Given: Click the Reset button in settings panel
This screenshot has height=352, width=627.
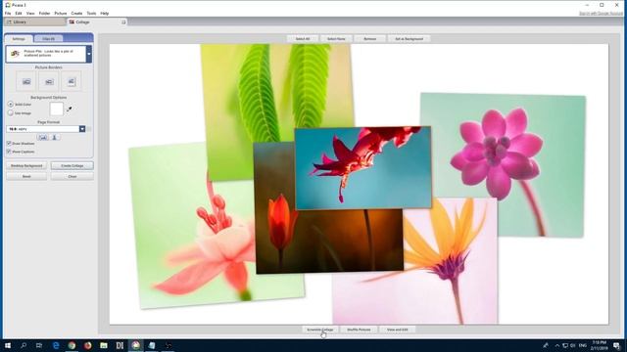Looking at the screenshot, I should 26,176.
